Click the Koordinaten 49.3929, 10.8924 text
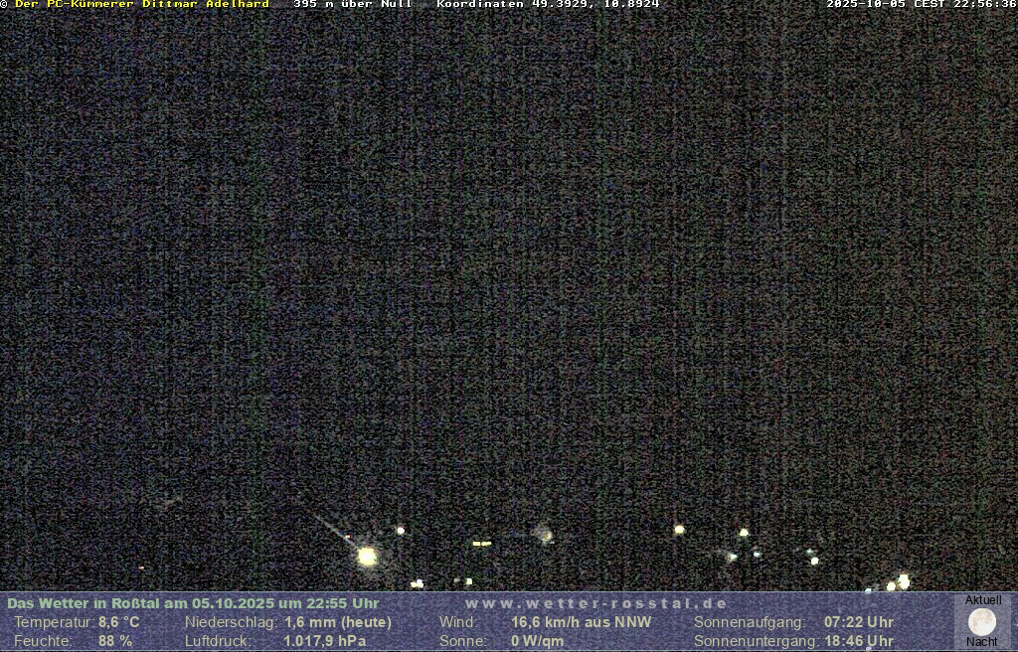 tap(548, 4)
